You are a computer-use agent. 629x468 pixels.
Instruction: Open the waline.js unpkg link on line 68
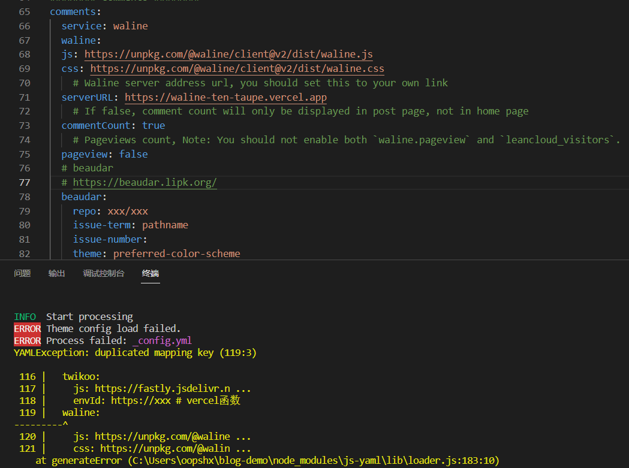pyautogui.click(x=228, y=54)
